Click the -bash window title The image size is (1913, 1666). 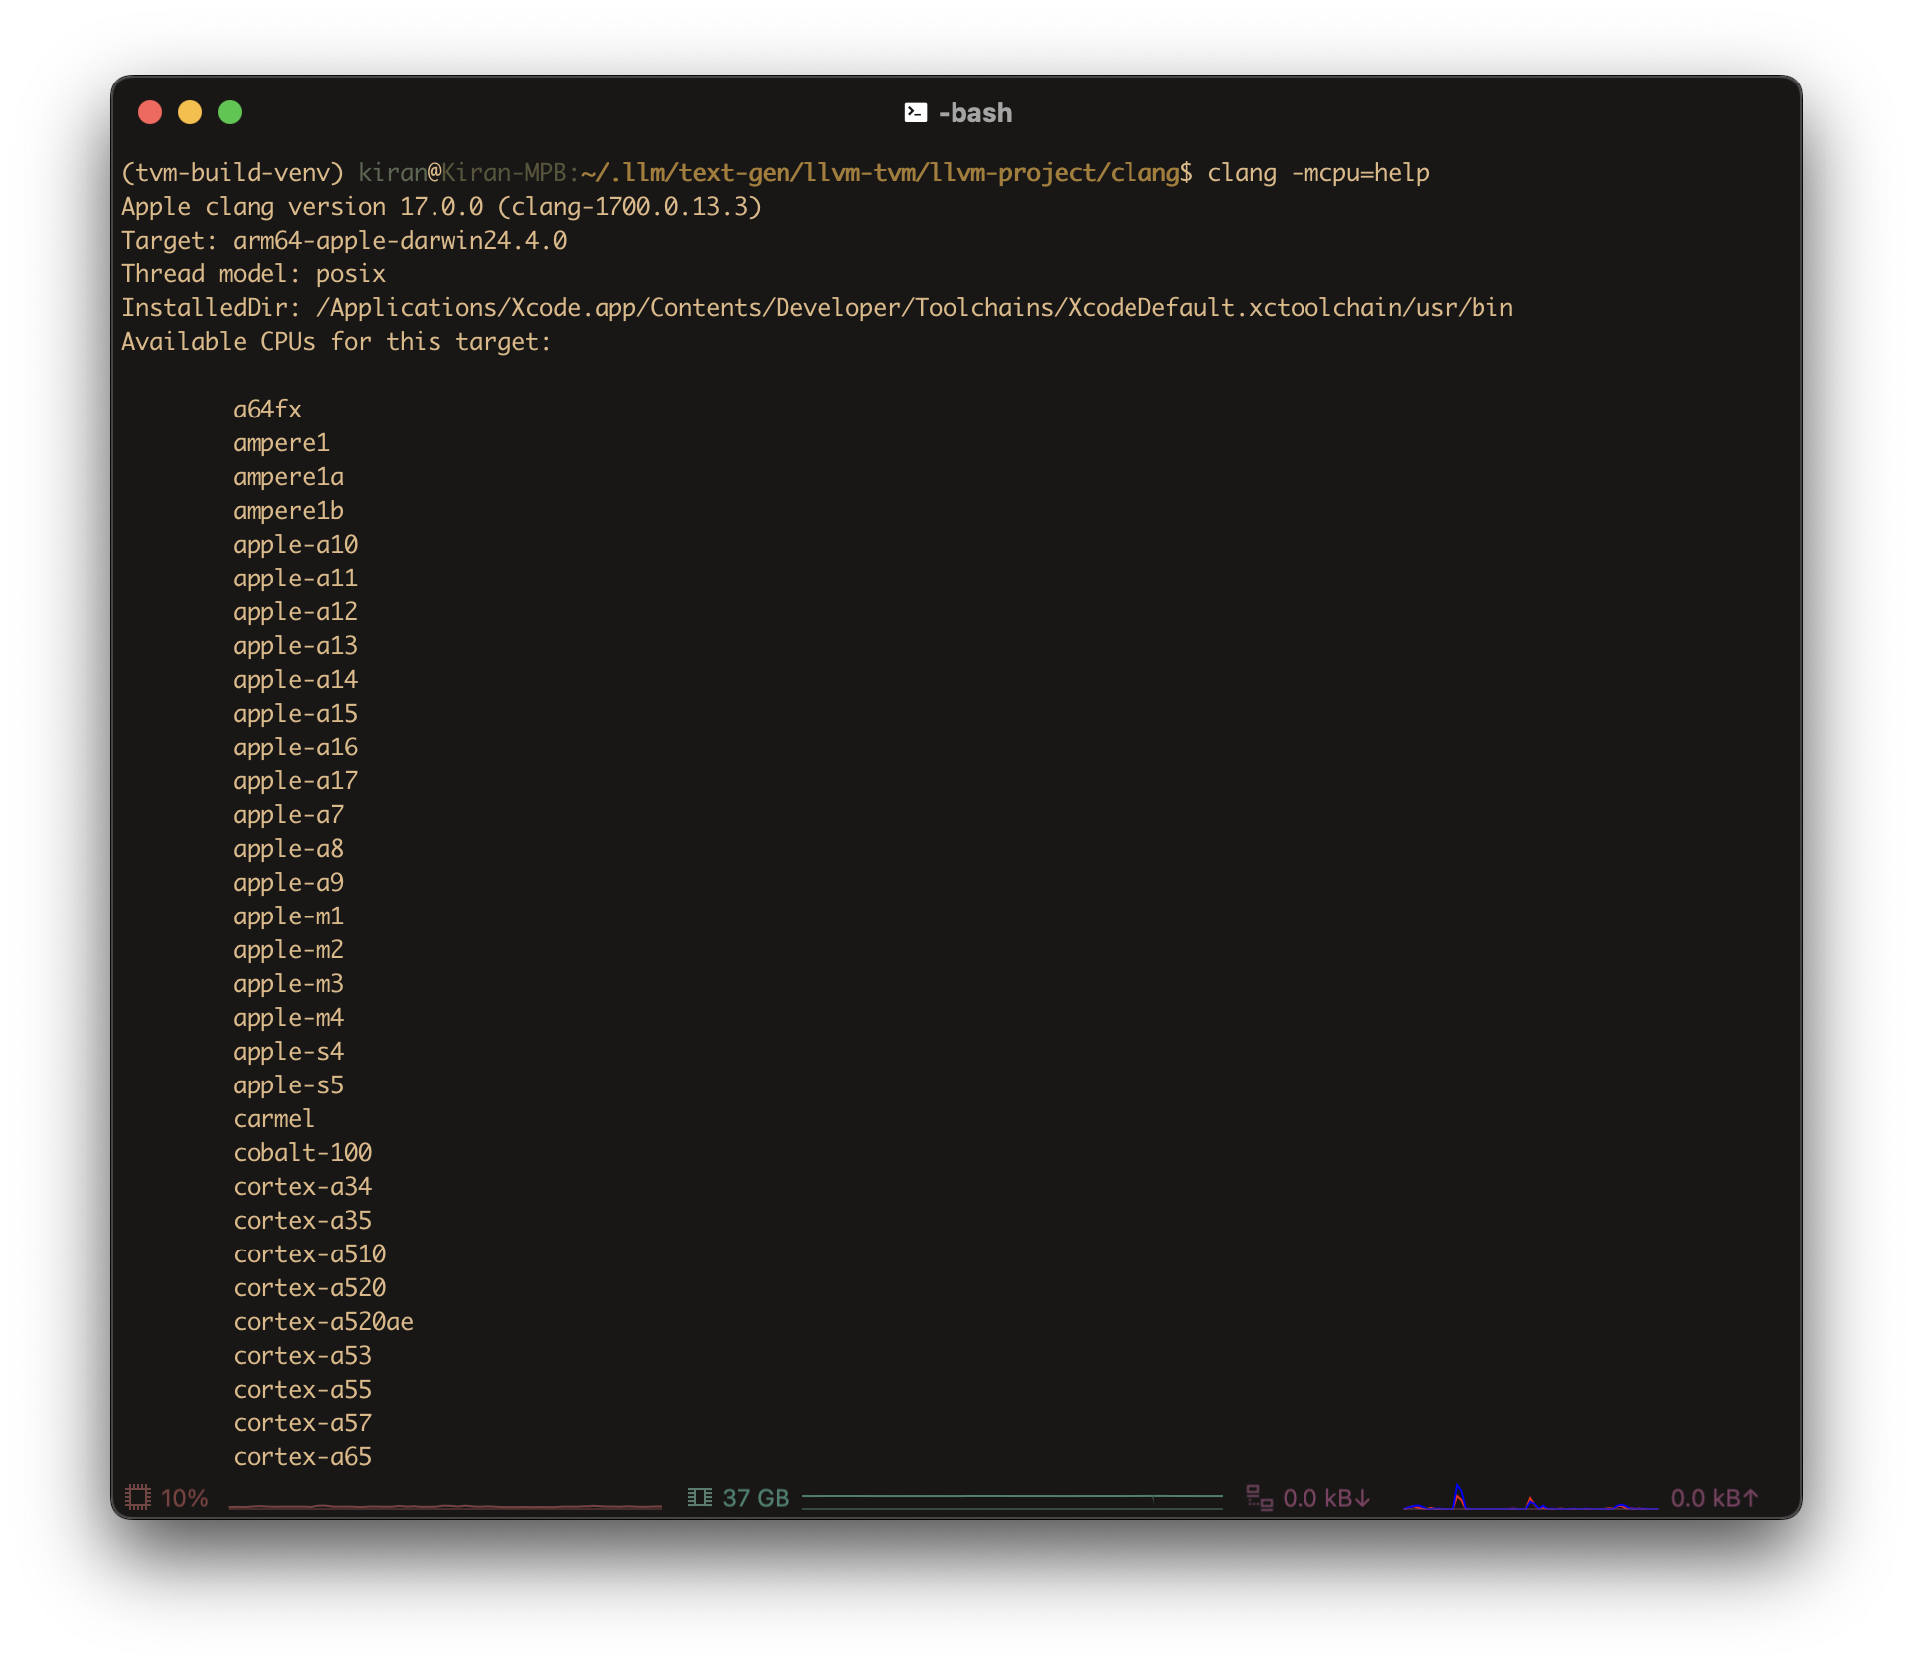pos(975,113)
